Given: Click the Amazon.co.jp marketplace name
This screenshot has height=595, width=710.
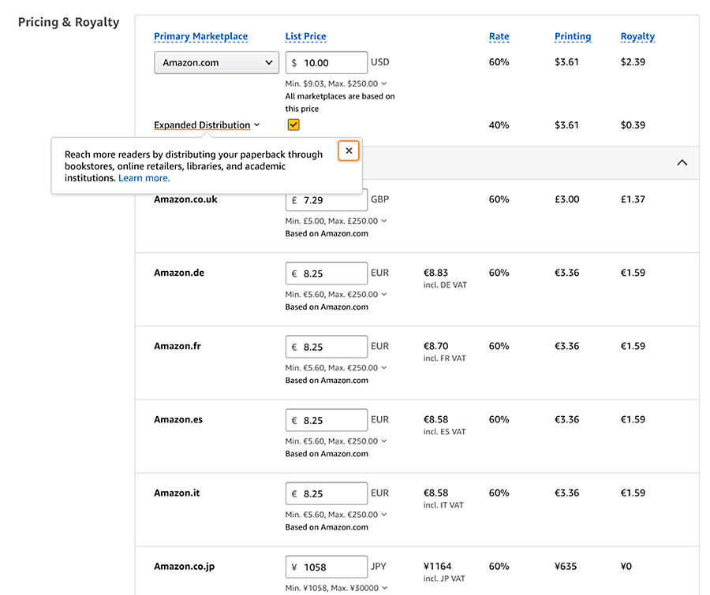Looking at the screenshot, I should [x=185, y=567].
